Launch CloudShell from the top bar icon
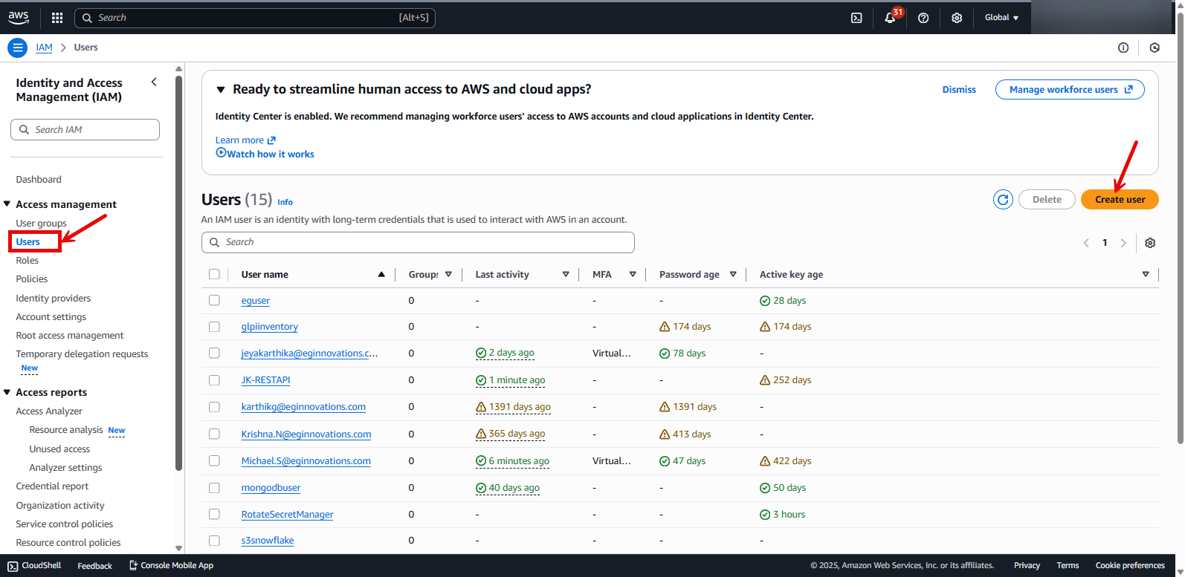The image size is (1185, 577). 856,18
